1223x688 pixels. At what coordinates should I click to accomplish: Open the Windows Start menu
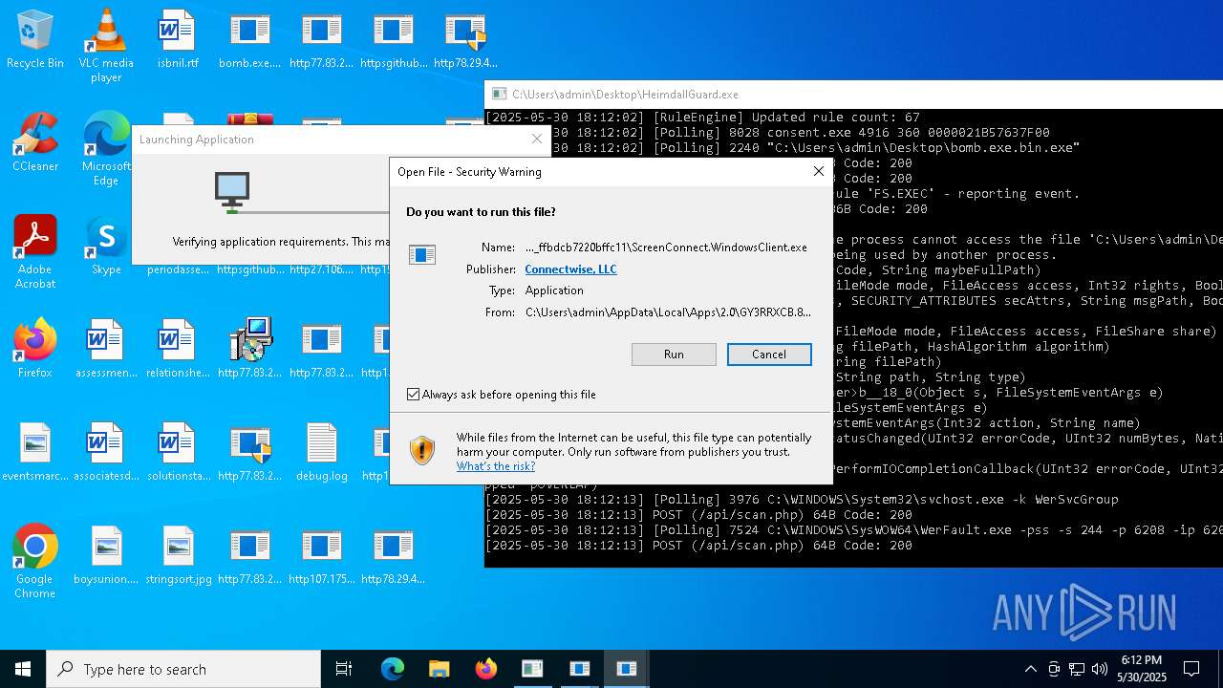pyautogui.click(x=23, y=669)
